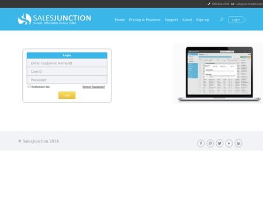Image resolution: width=263 pixels, height=210 pixels.
Task: Open the Support menu item
Action: (x=171, y=20)
